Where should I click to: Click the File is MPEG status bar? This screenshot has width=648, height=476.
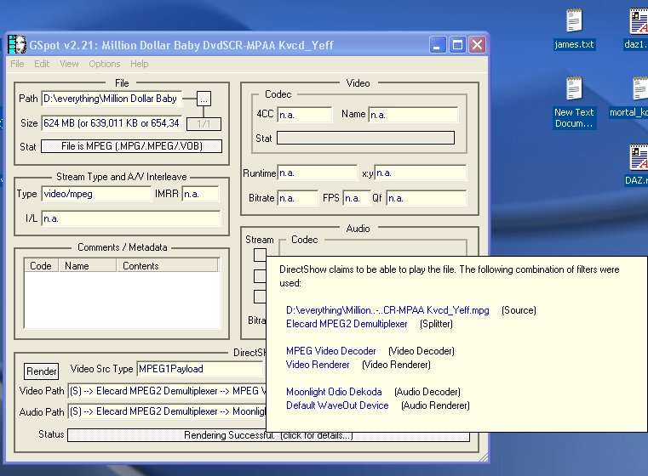131,146
